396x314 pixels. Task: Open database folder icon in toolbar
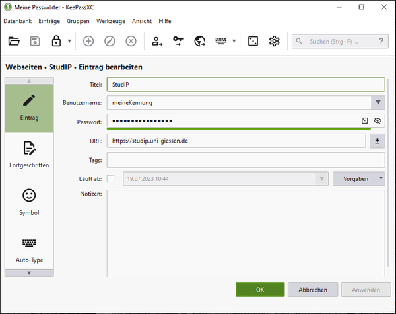14,41
